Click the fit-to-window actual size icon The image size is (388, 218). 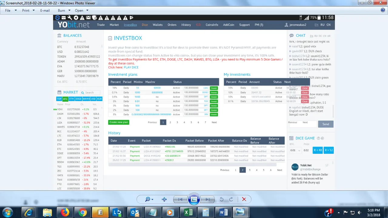(164, 199)
